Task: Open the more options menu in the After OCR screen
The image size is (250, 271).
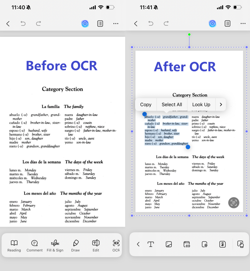Action: pos(243,24)
